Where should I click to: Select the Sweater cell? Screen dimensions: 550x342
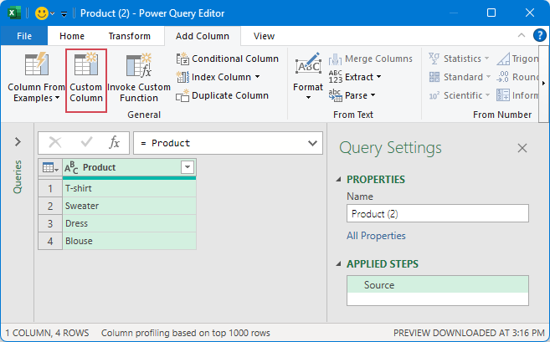(129, 206)
